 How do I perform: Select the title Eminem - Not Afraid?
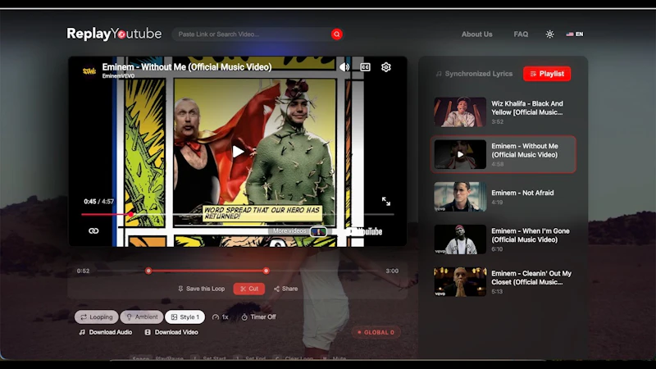tap(522, 193)
